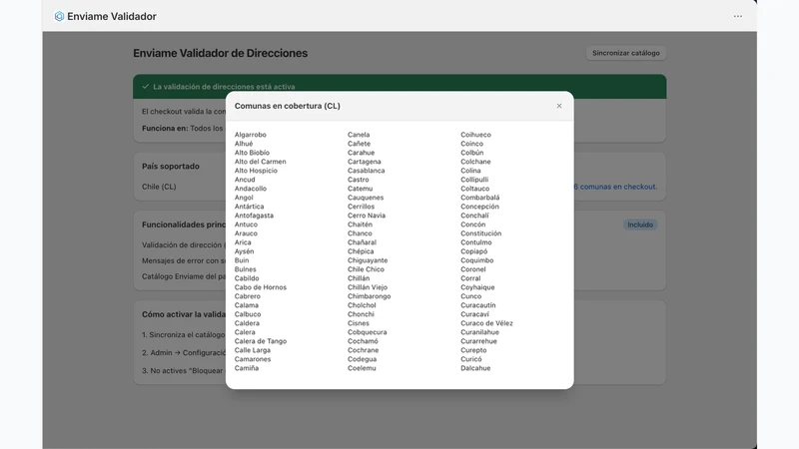Click Casablanca in the list
The image size is (799, 449).
[x=366, y=171]
